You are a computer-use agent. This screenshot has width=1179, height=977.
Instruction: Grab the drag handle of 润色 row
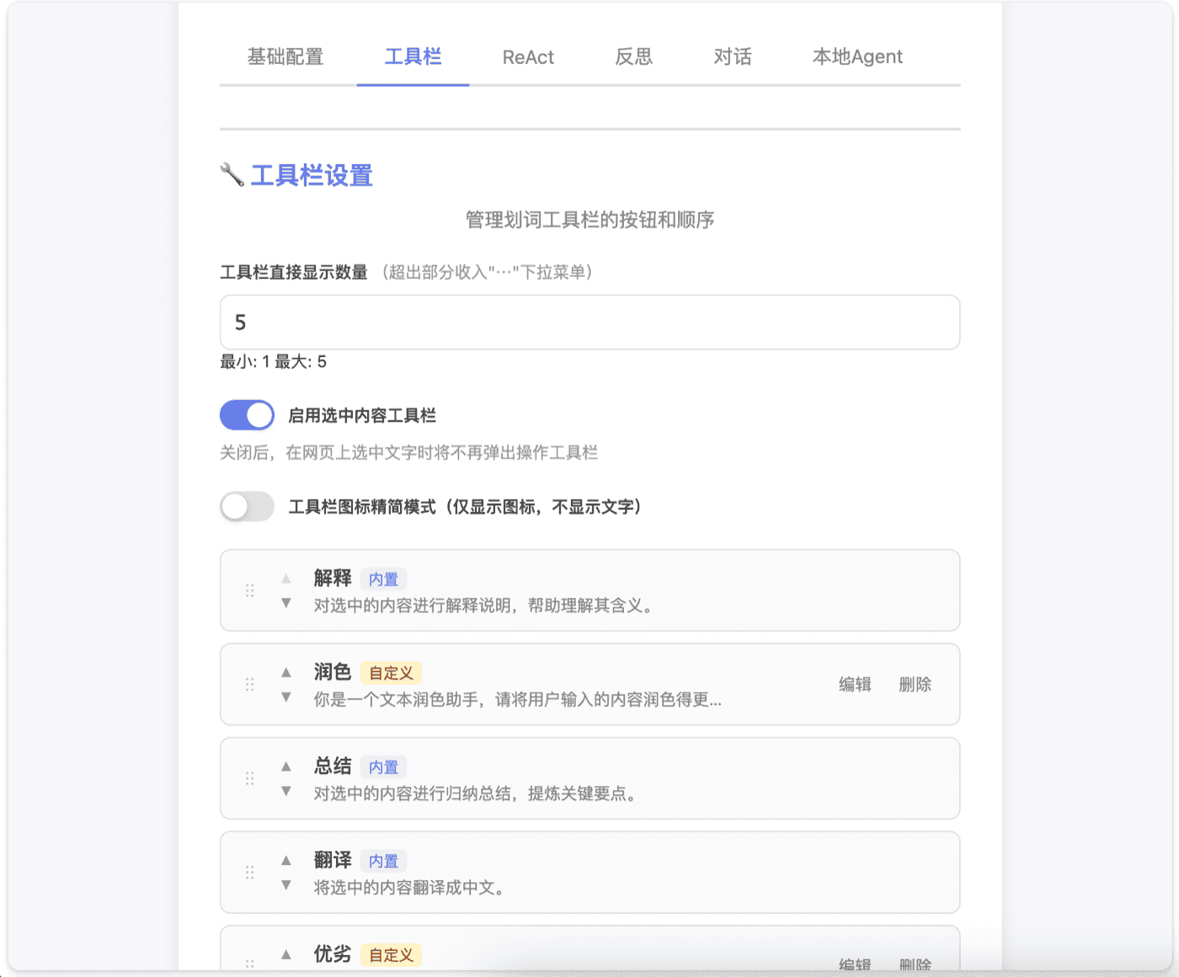(249, 685)
